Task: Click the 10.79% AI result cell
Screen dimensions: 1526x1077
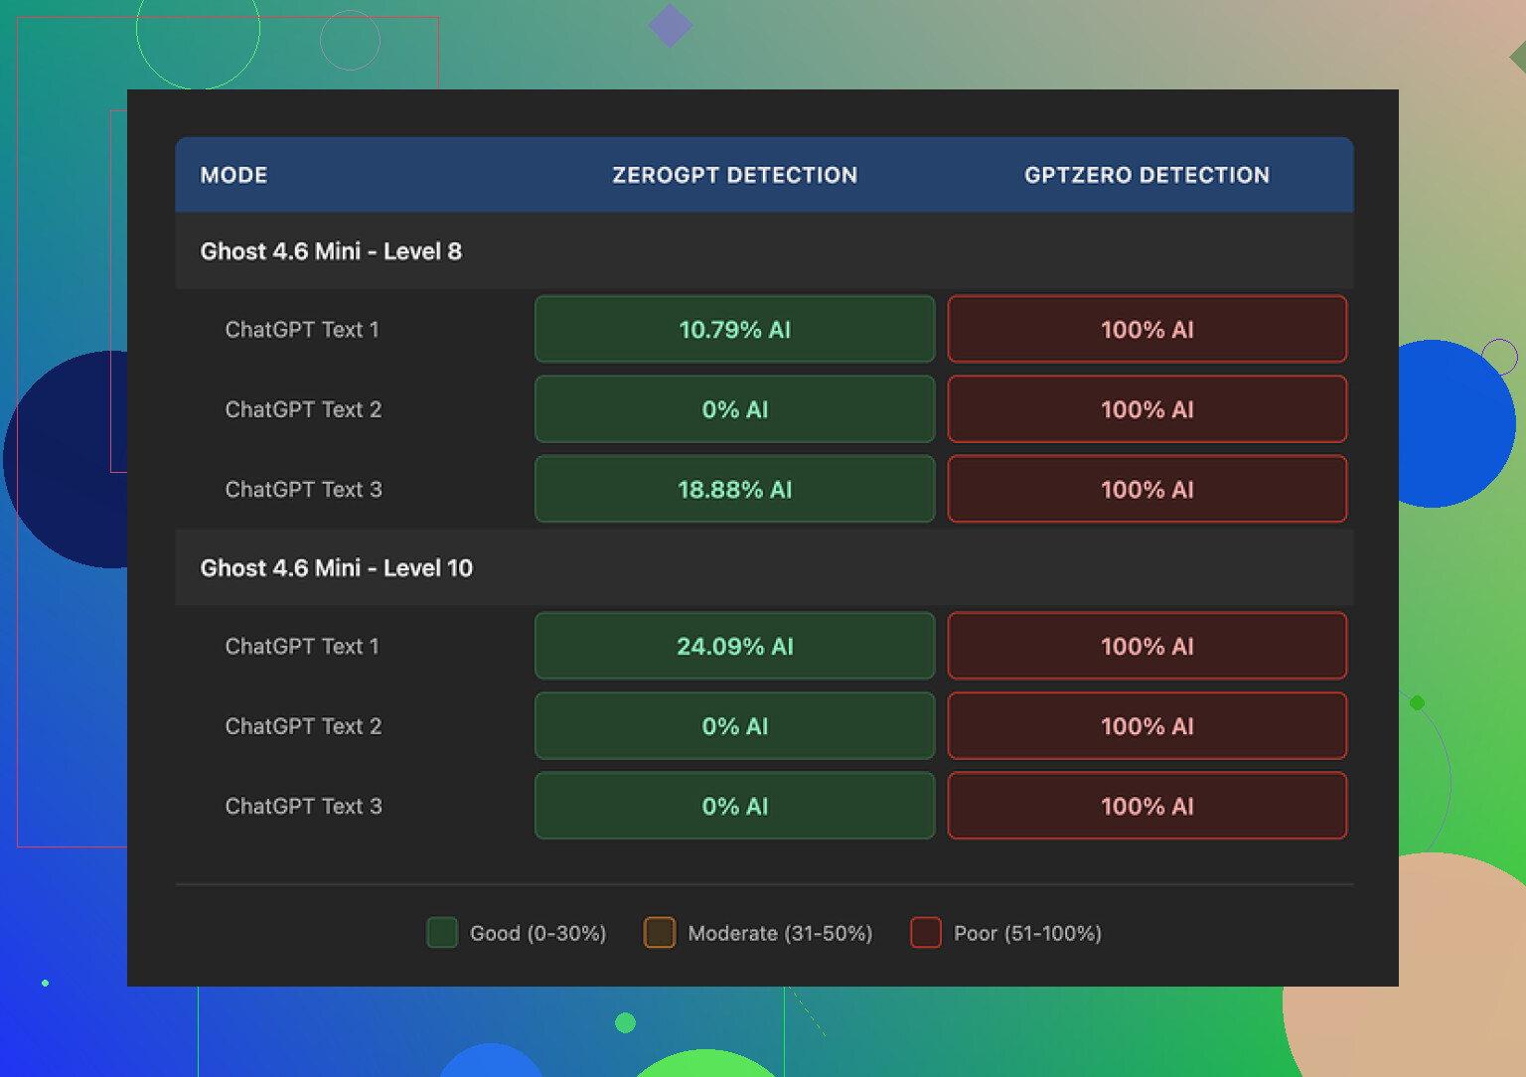Action: coord(734,330)
